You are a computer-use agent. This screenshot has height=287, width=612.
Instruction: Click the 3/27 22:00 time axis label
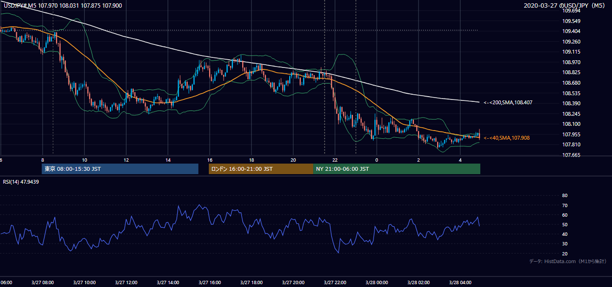pyautogui.click(x=335, y=282)
